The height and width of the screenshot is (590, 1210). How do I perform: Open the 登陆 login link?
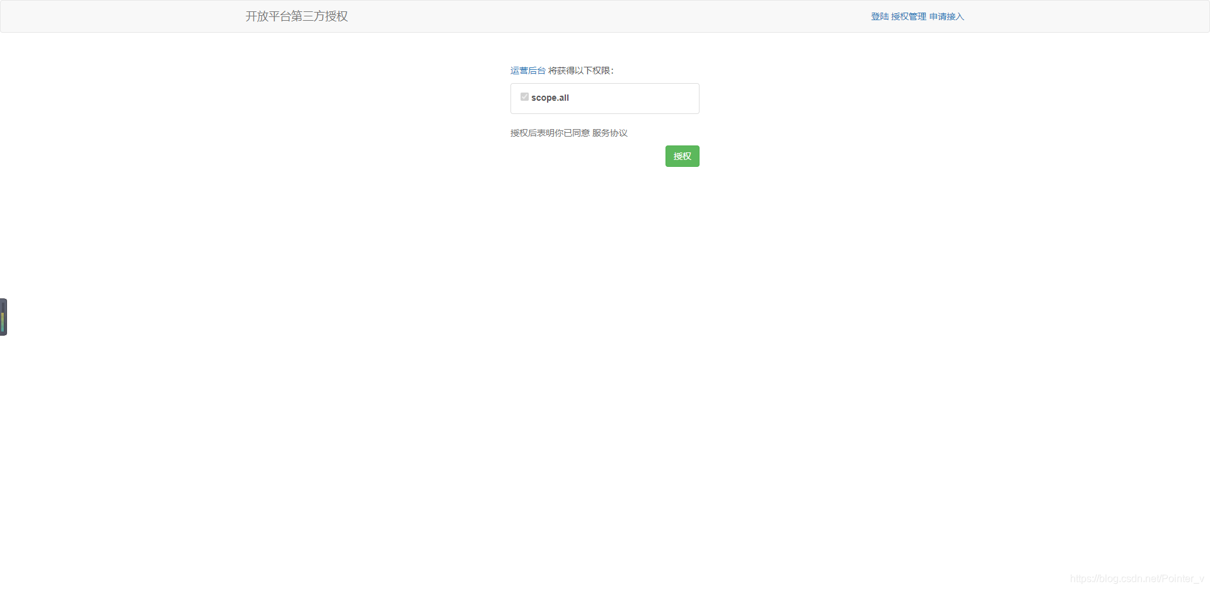tap(880, 16)
